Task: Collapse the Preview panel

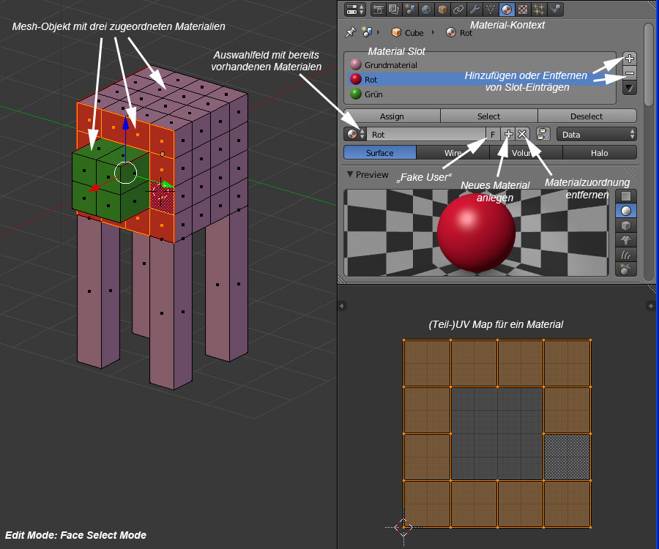Action: pyautogui.click(x=350, y=175)
